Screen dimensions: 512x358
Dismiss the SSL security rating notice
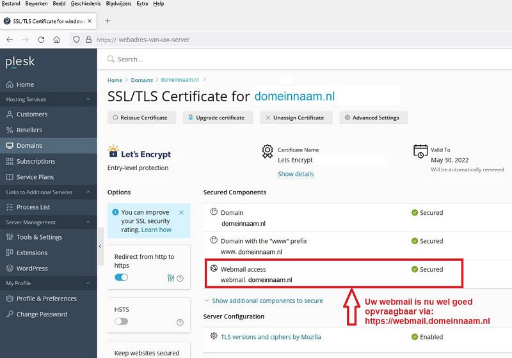[182, 212]
